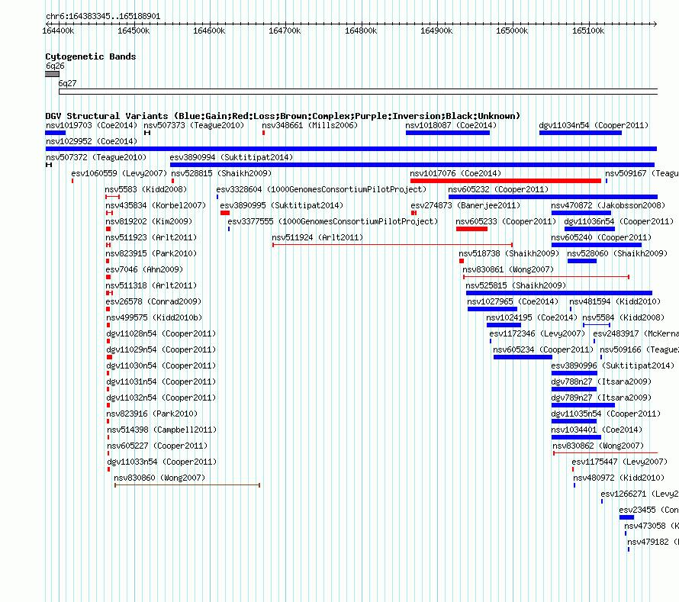This screenshot has width=679, height=602.
Task: Click esv1060559 (Levy2007) variant
Action: [x=119, y=173]
